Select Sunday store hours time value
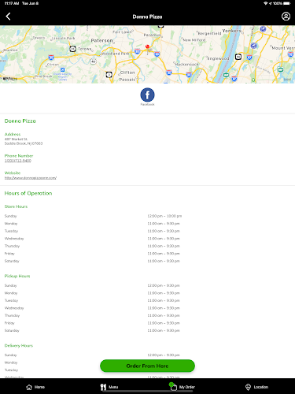The height and width of the screenshot is (394, 295). pos(164,216)
